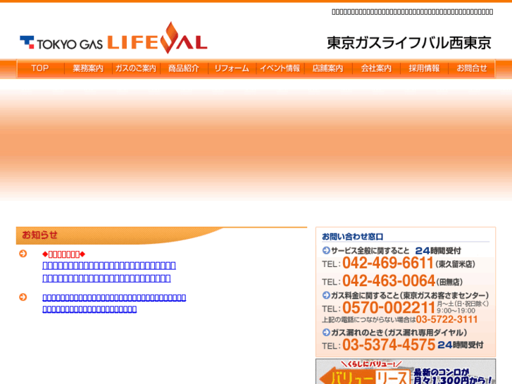
Task: Click the header tagline text at top right
Action: click(x=413, y=12)
